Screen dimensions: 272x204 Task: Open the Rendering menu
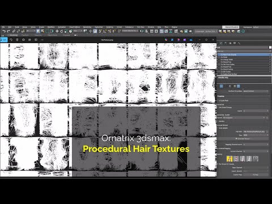pos(87,27)
